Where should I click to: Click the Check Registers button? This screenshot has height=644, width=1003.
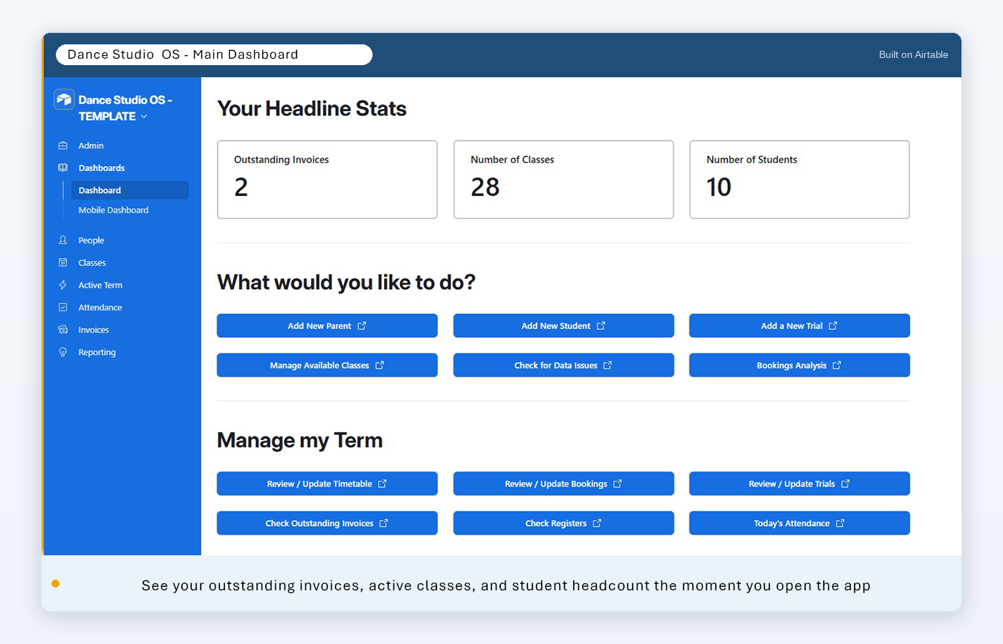point(564,523)
